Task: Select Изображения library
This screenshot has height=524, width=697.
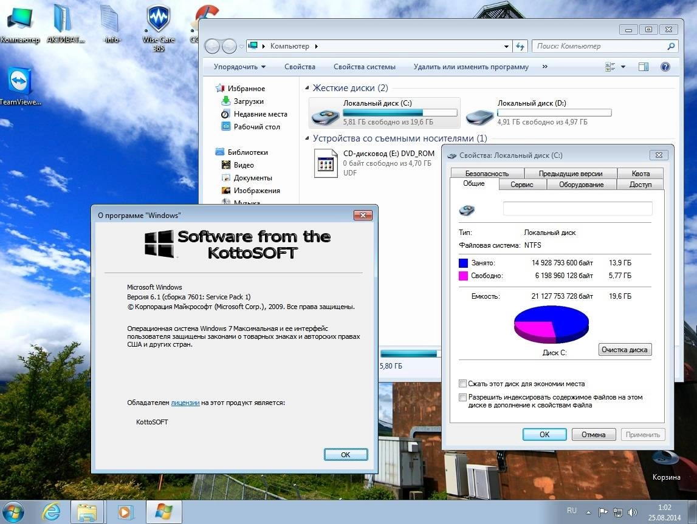Action: (x=251, y=191)
